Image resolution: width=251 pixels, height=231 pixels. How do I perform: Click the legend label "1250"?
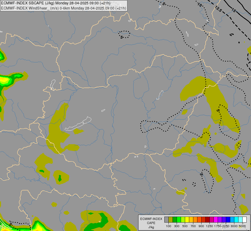209,226
